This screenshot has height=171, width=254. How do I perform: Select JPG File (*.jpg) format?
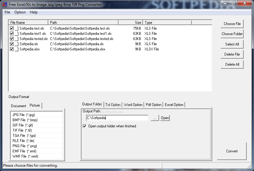37,115
